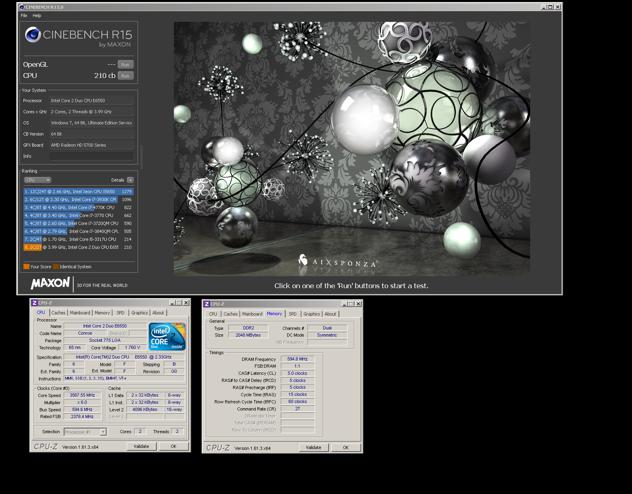Select the CPU tab in left CPU-Z

coord(41,312)
